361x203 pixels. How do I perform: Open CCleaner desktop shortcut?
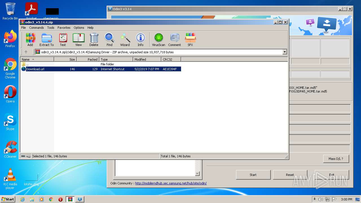pyautogui.click(x=10, y=149)
